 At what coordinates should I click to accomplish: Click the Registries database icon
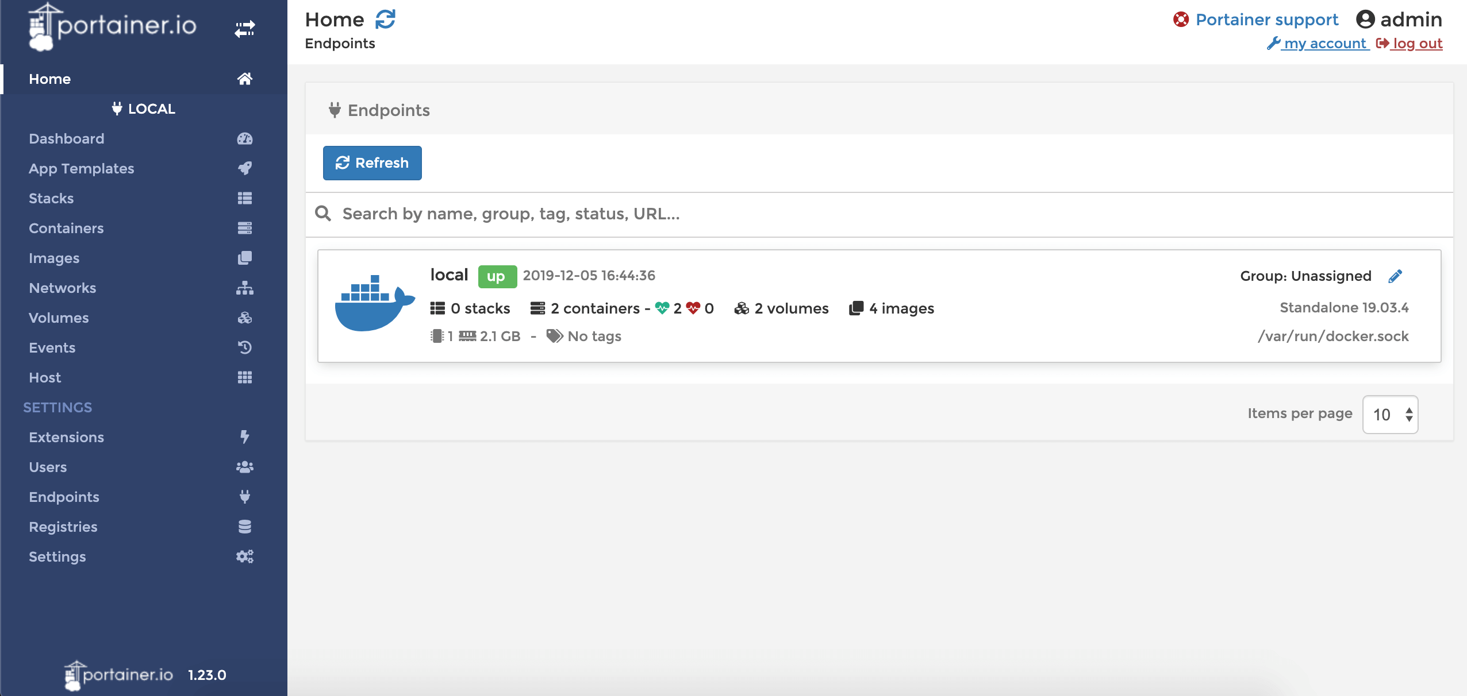tap(244, 527)
